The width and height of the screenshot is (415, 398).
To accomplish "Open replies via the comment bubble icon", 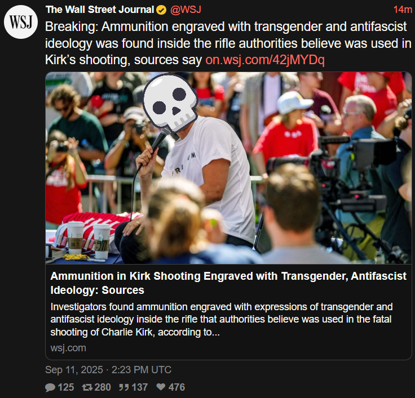I will (x=50, y=387).
